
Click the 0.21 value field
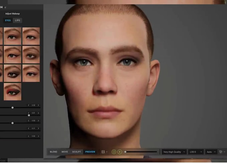pyautogui.click(x=33, y=129)
